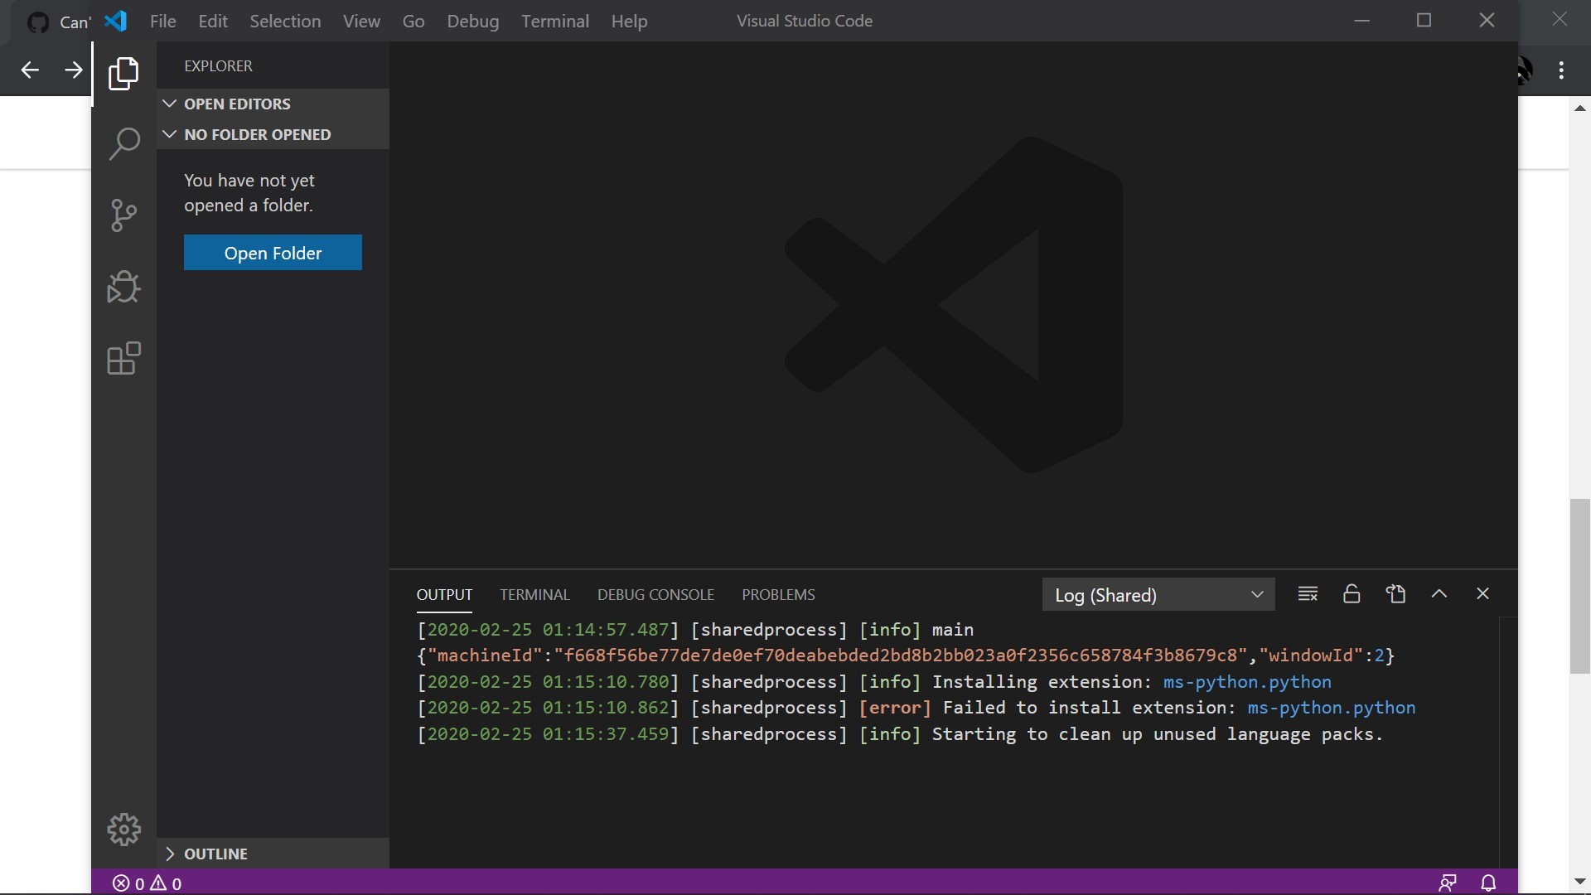Open the browser's three-dot menu
Image resolution: width=1591 pixels, height=895 pixels.
[1561, 70]
